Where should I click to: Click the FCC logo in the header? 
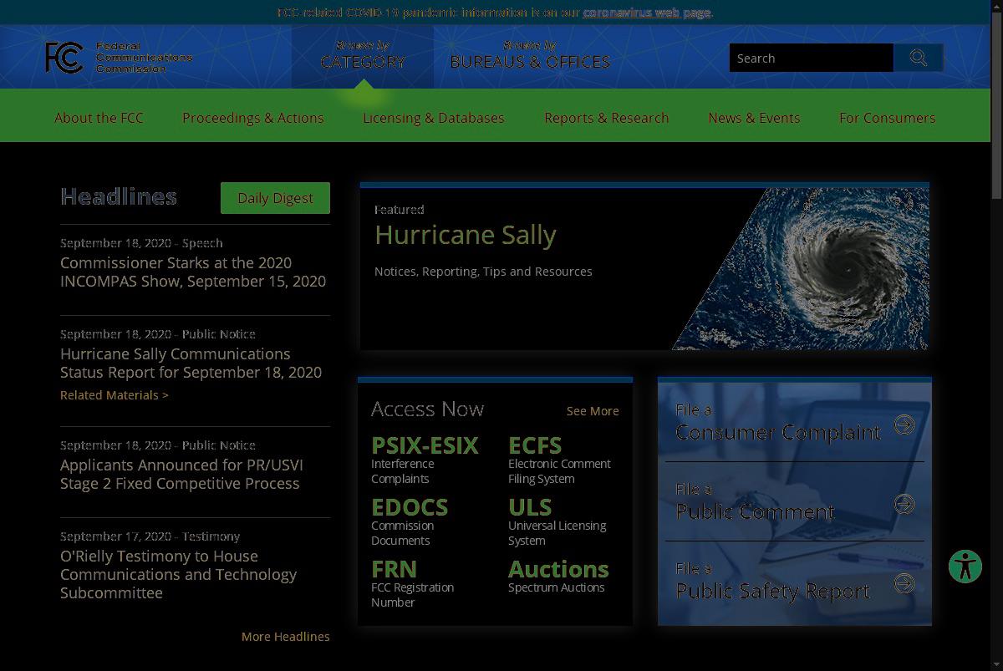pos(119,58)
